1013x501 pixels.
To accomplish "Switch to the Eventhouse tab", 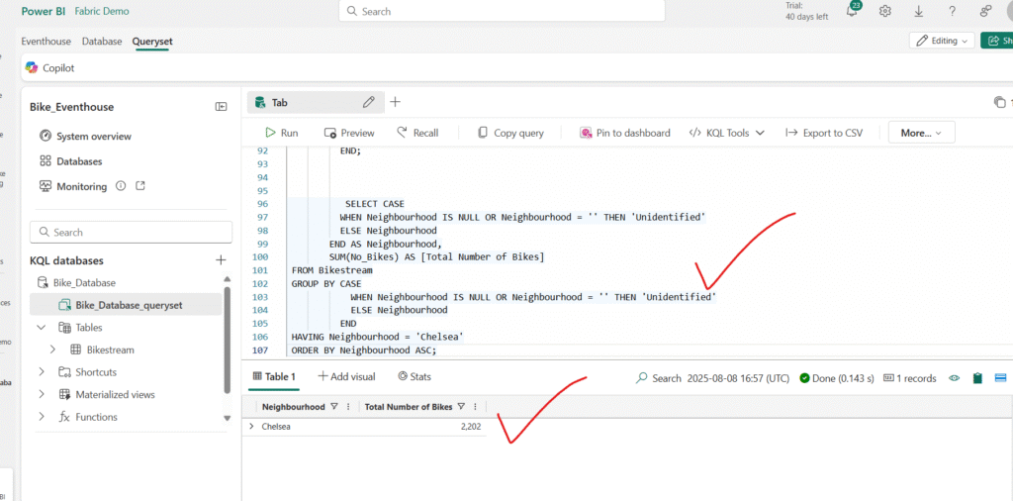I will coord(46,41).
